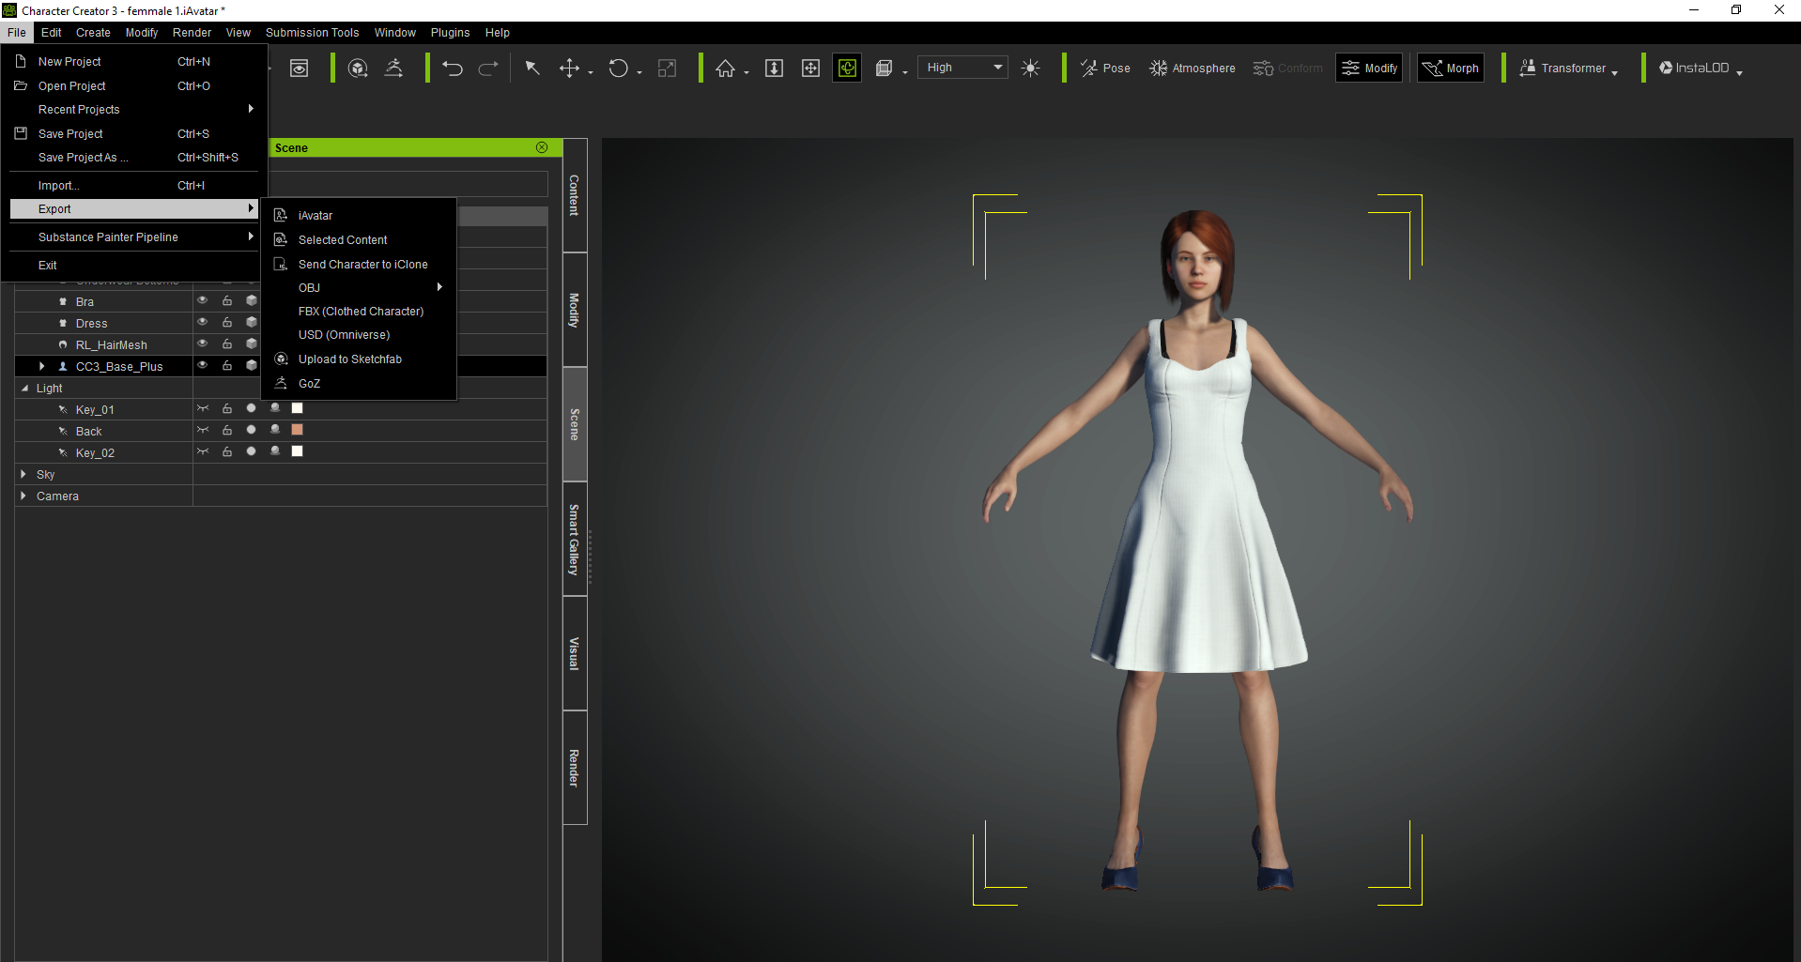Hide RL_HairMesh using its eye icon
Viewport: 1801px width, 962px height.
[202, 344]
